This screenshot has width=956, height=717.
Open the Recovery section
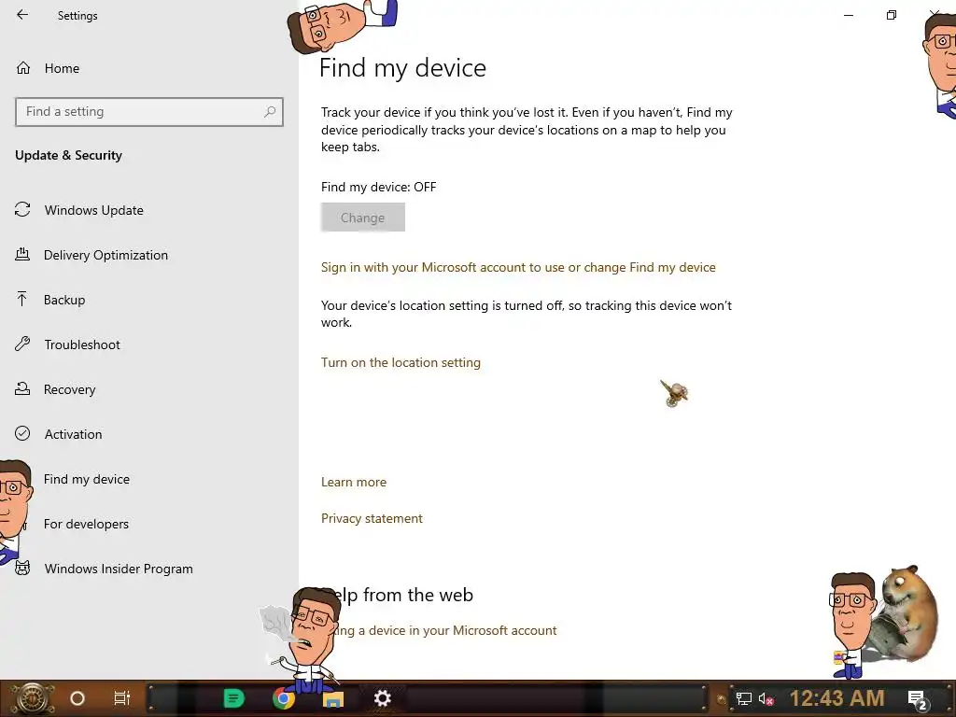(x=69, y=389)
